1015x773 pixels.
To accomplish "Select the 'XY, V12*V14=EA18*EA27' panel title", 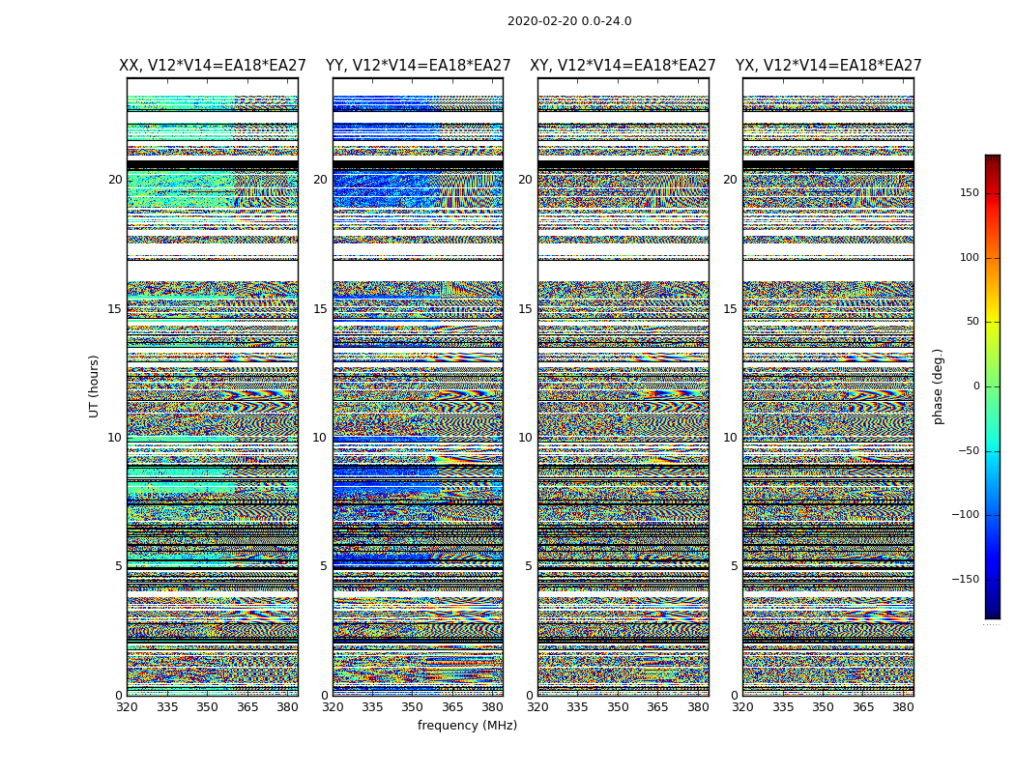I will tap(623, 66).
